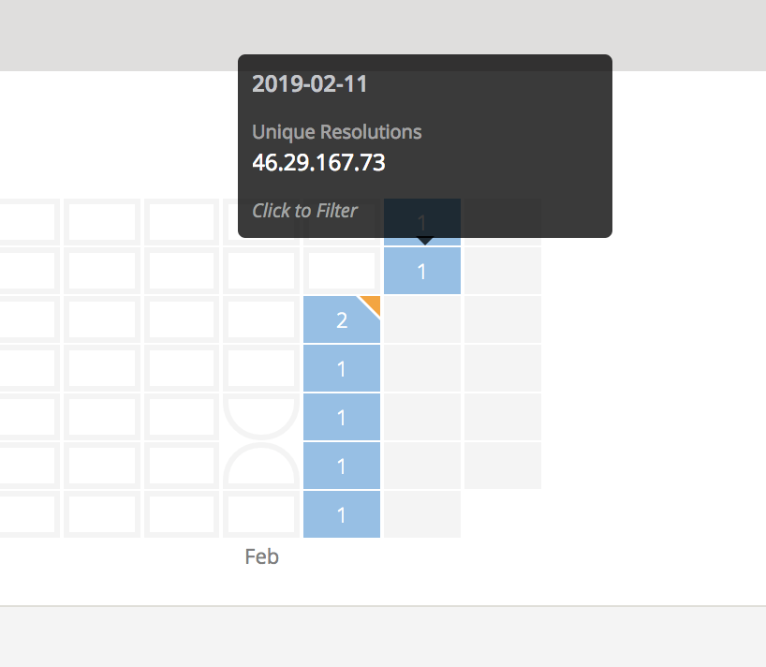
Task: Click the white cell directly above the Feb label
Action: pyautogui.click(x=261, y=514)
